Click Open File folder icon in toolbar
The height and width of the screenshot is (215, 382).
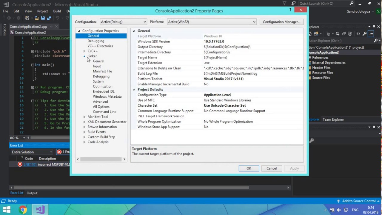[37, 18]
